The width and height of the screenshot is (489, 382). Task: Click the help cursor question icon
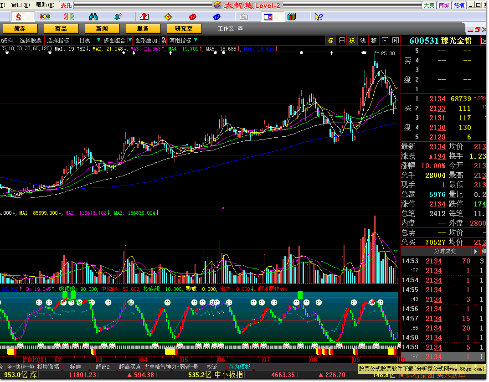[x=319, y=17]
